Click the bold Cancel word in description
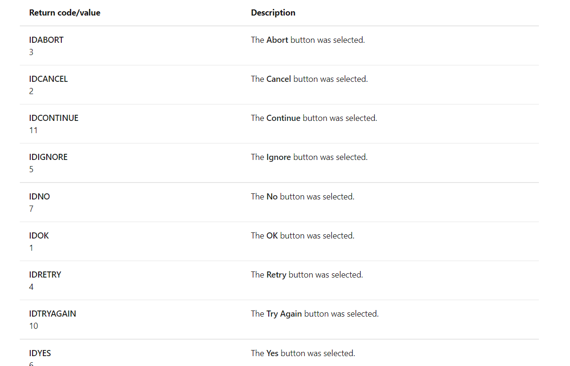The height and width of the screenshot is (366, 570). click(279, 79)
